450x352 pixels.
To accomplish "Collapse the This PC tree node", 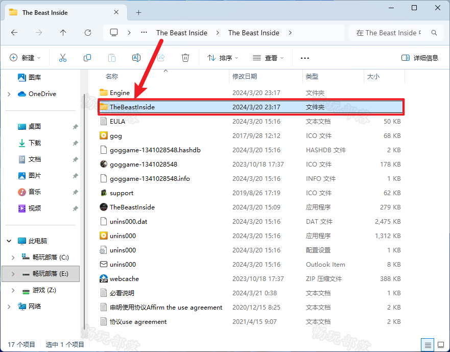I will [x=9, y=241].
